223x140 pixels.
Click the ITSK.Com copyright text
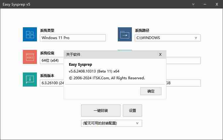(107, 78)
